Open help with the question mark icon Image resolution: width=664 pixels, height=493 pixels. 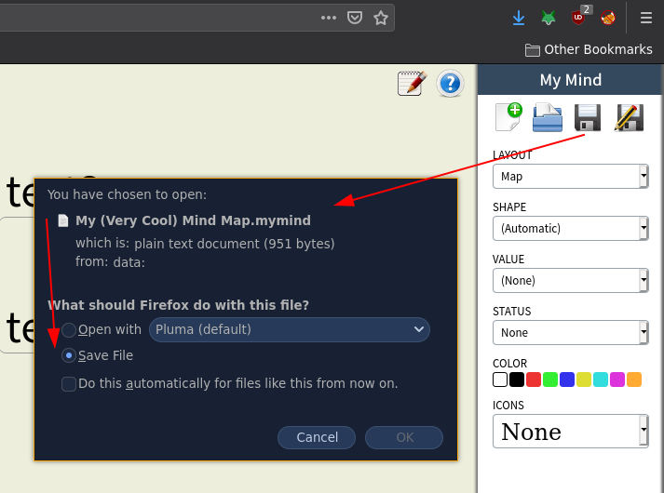[x=450, y=84]
